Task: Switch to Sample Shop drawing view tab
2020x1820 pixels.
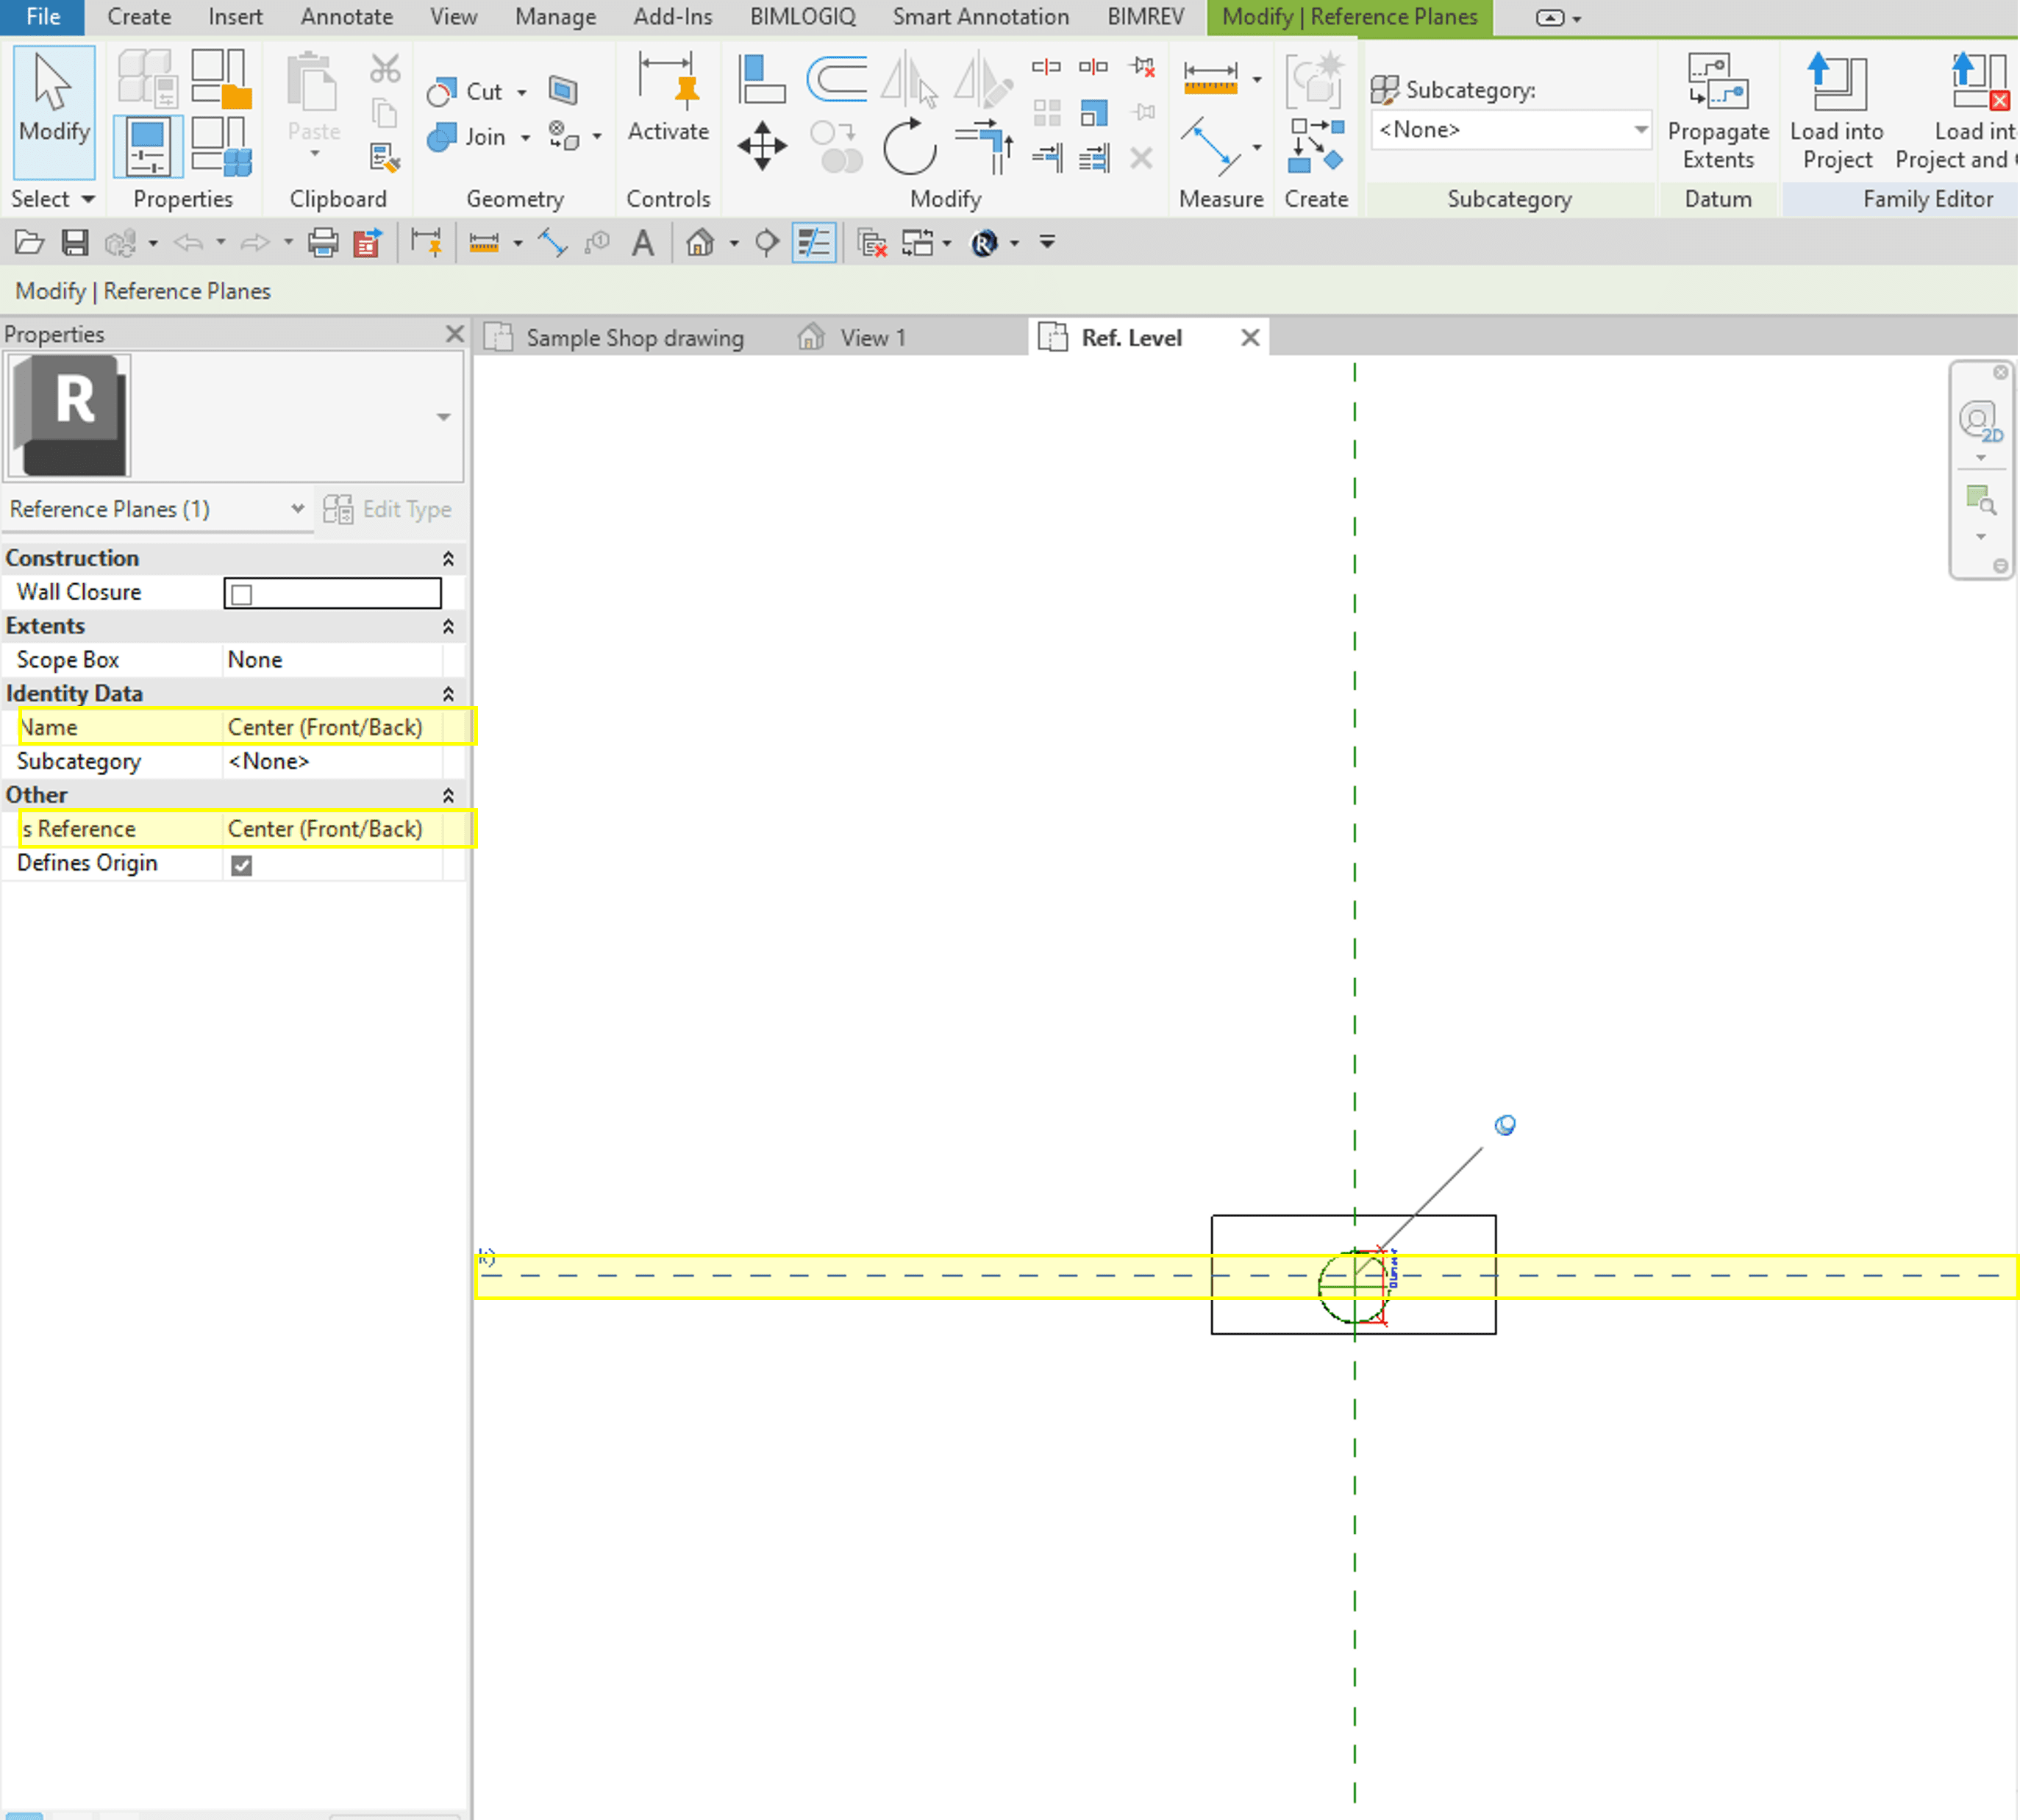Action: click(x=634, y=338)
